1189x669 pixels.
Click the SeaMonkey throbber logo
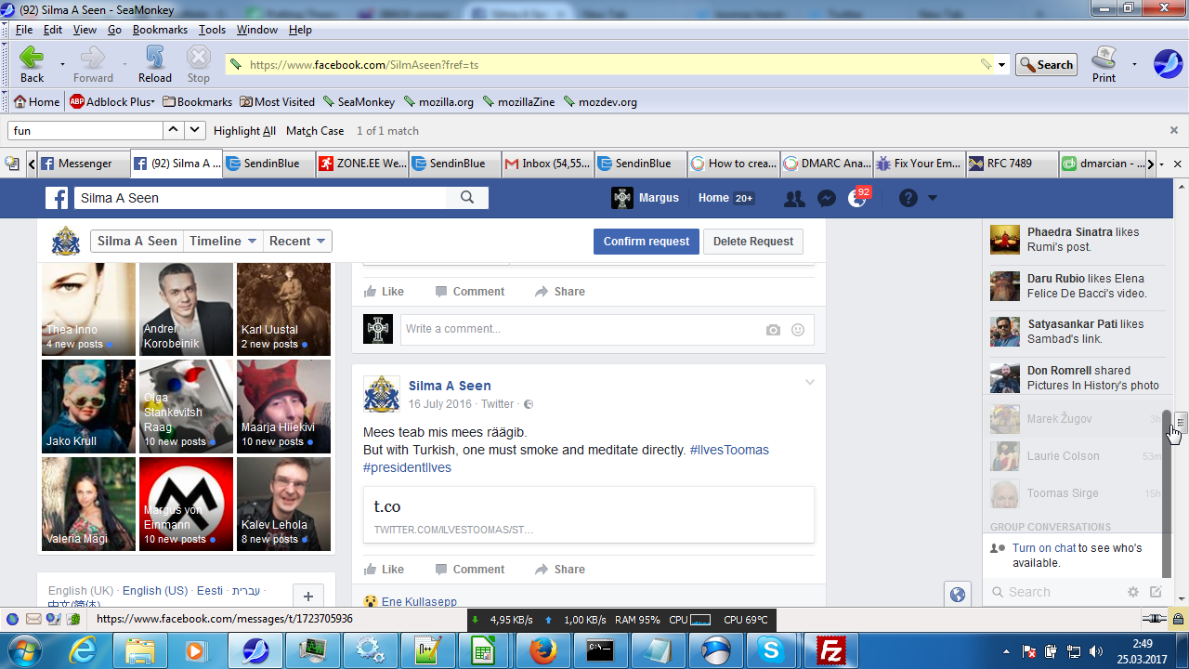click(1168, 64)
